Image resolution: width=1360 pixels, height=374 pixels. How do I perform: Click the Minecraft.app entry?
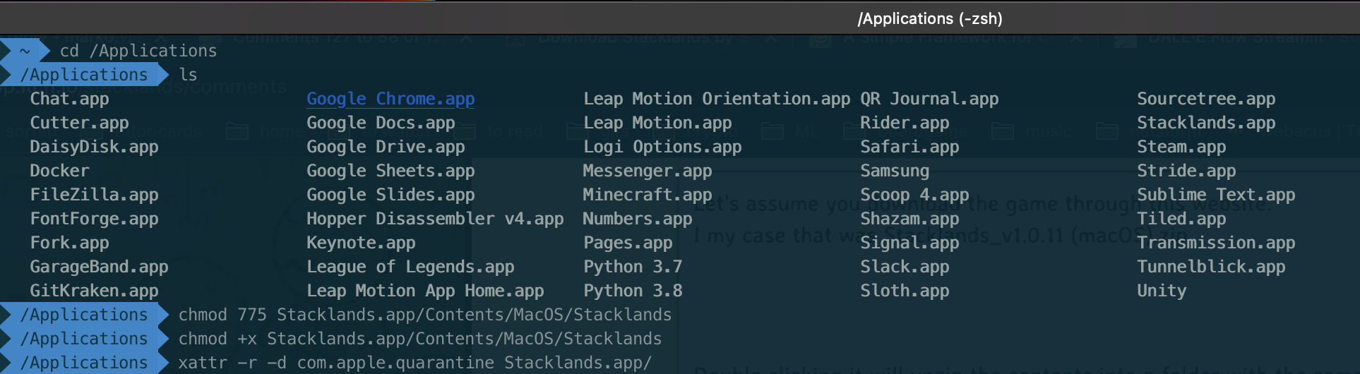tap(647, 195)
